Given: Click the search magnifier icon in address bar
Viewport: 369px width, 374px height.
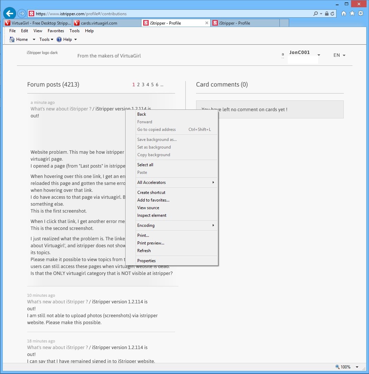Looking at the screenshot, I should tap(316, 14).
